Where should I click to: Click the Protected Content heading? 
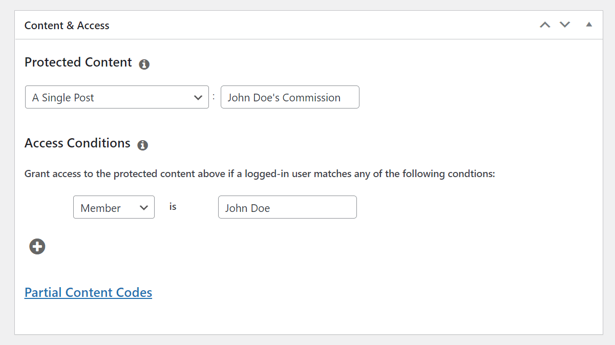tap(78, 62)
